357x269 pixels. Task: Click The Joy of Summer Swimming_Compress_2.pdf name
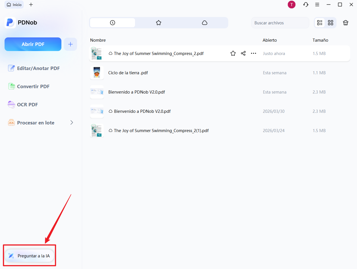click(159, 53)
